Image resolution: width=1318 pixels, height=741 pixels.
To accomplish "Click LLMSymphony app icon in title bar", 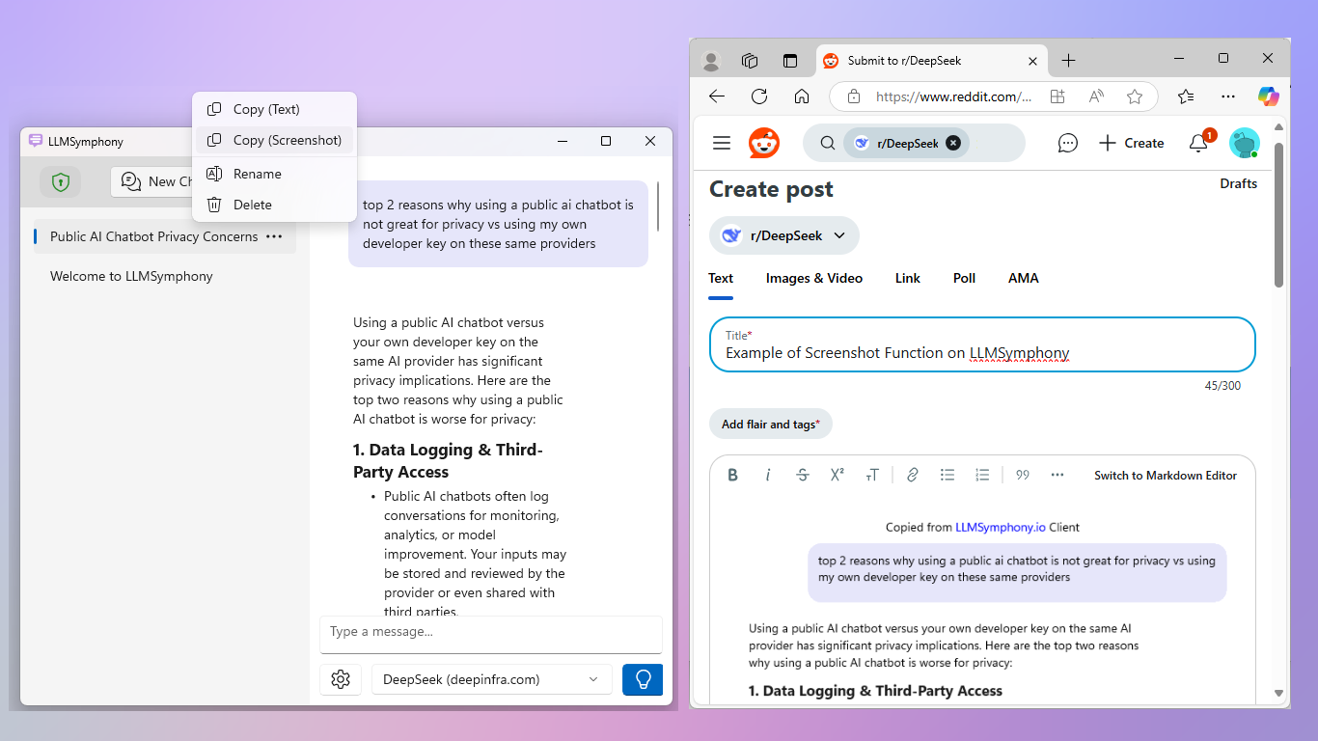I will (x=36, y=141).
